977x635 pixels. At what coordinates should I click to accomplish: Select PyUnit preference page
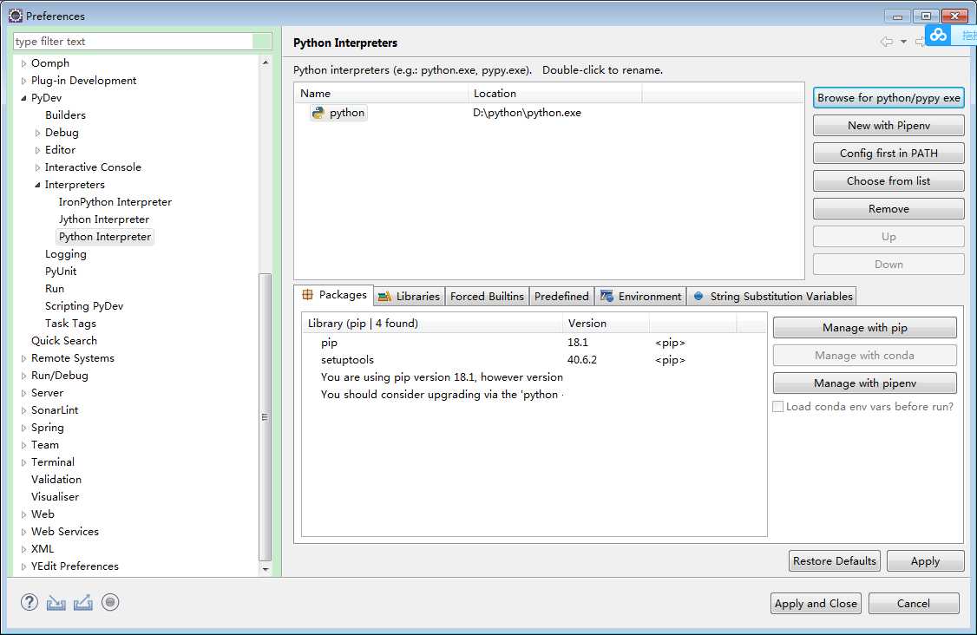pyautogui.click(x=61, y=272)
